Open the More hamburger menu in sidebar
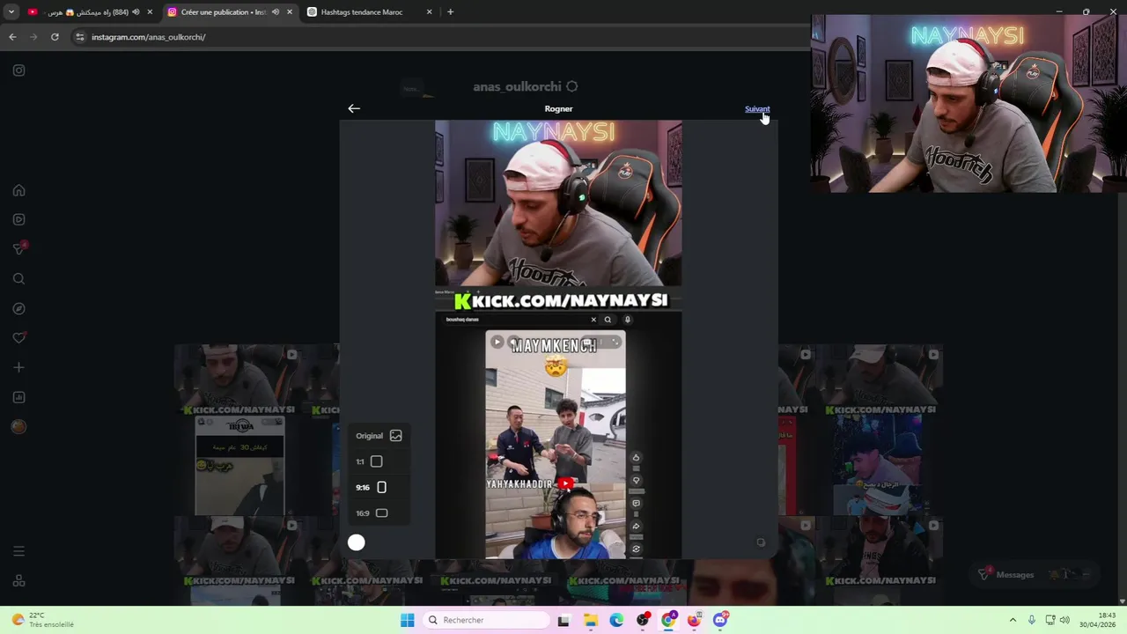This screenshot has width=1127, height=634. [18, 551]
